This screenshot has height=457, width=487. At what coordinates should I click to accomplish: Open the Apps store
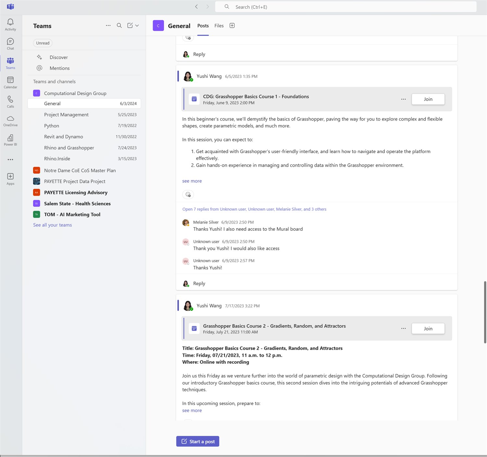10,179
